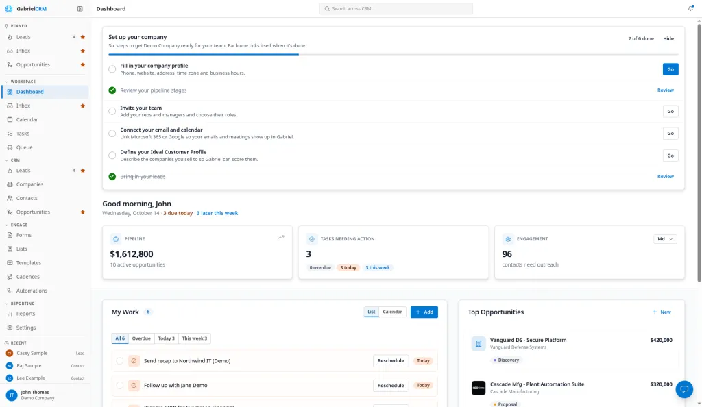Select the Today 3 filter tab
This screenshot has width=702, height=407.
click(166, 338)
